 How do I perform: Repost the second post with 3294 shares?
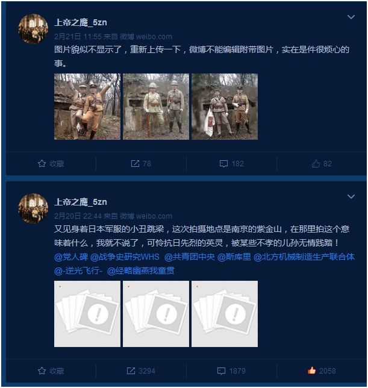pos(141,371)
